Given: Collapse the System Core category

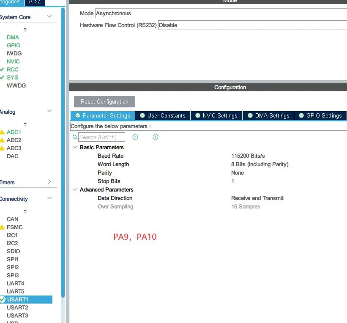Looking at the screenshot, I should [49, 17].
